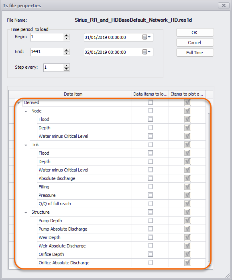
Task: Enable loading of Node Flood item
Action: 150,119
